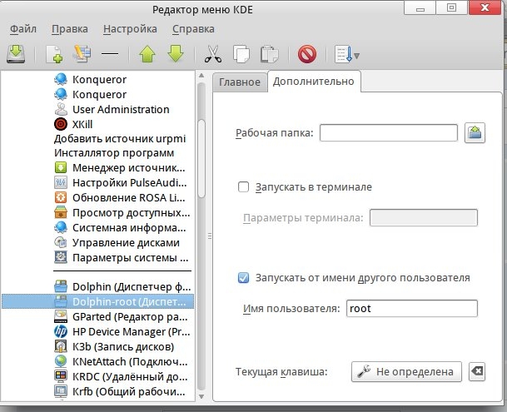The width and height of the screenshot is (507, 412).
Task: Click the Просмотр доступных... package icon
Action: 61,212
